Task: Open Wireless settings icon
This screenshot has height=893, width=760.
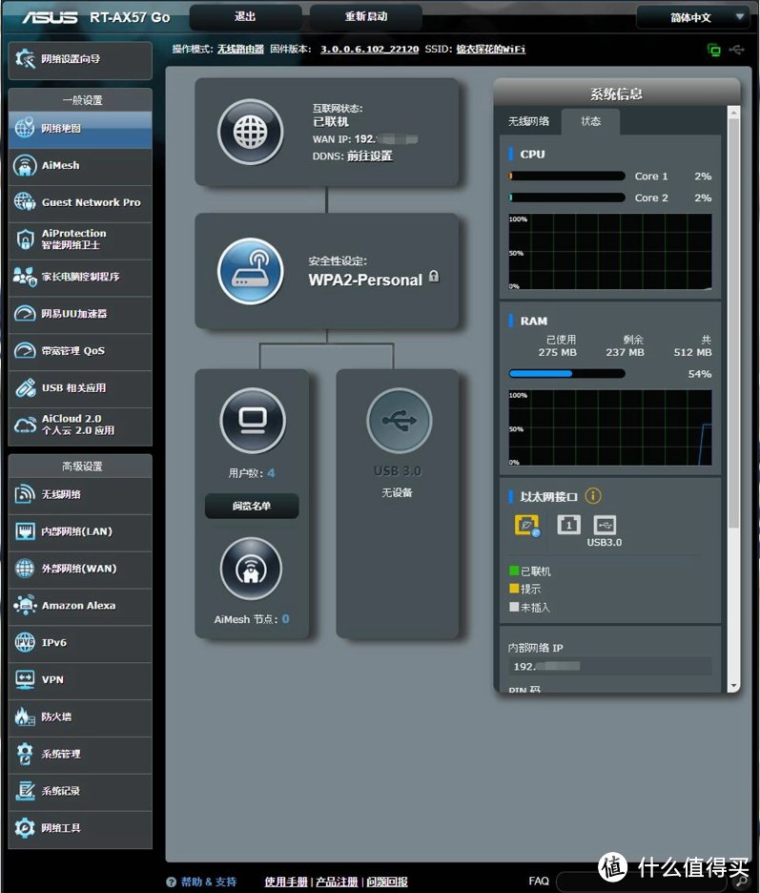Action: click(x=25, y=494)
